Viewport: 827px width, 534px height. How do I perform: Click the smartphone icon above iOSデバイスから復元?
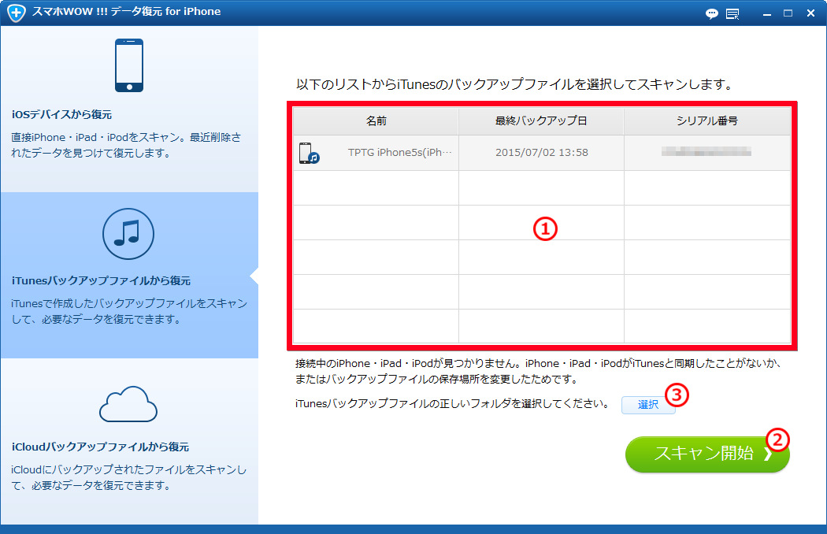128,65
